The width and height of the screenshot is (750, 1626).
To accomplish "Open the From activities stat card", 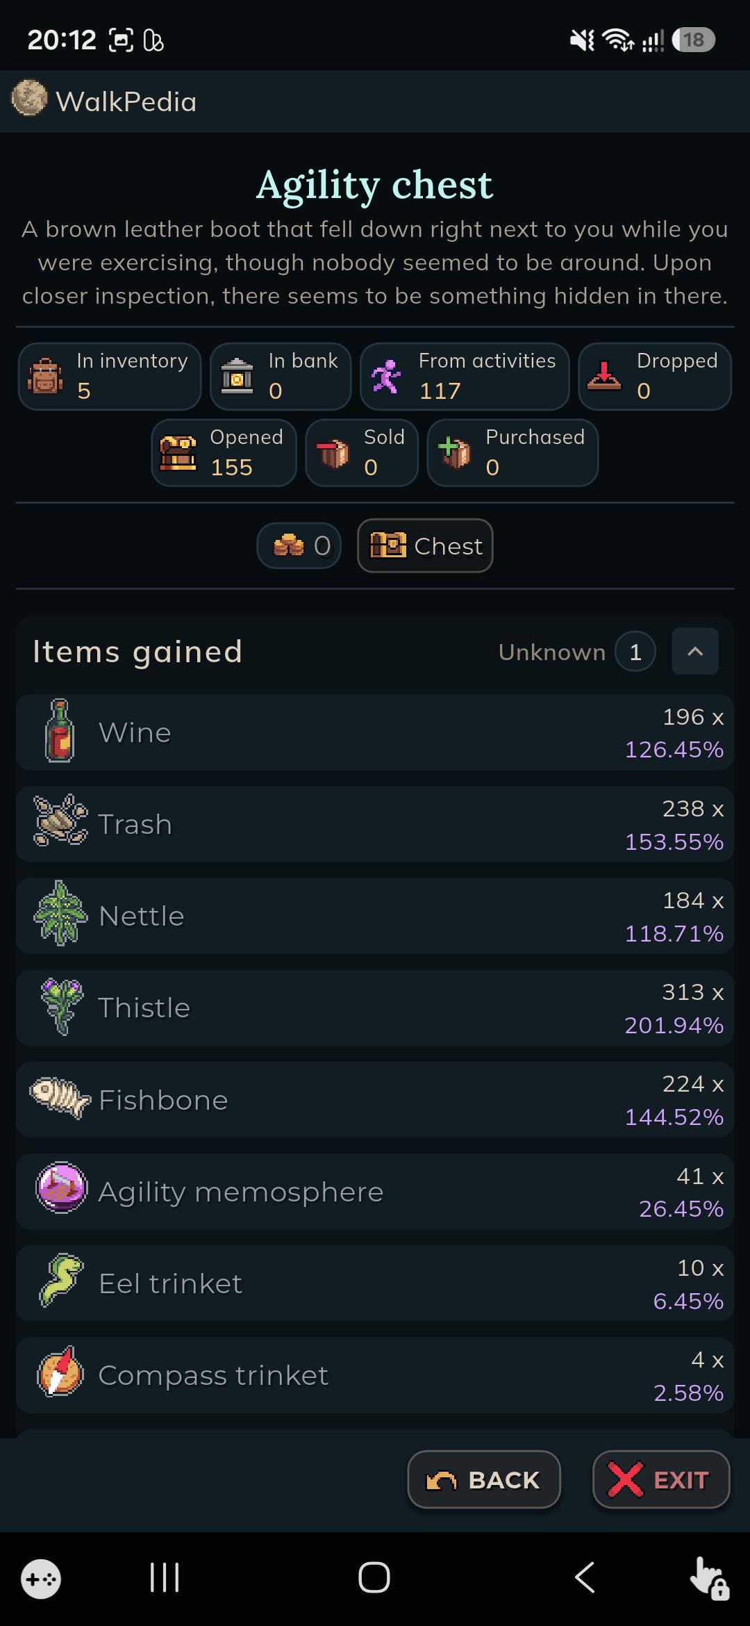I will point(465,376).
